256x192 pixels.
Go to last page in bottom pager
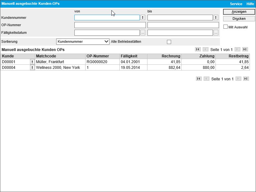click(x=246, y=79)
